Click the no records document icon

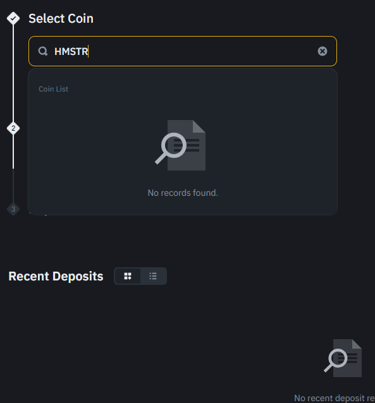pos(180,145)
